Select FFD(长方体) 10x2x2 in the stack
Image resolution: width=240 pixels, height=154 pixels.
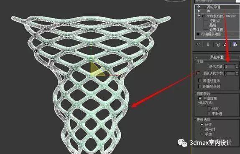pyautogui.click(x=221, y=16)
